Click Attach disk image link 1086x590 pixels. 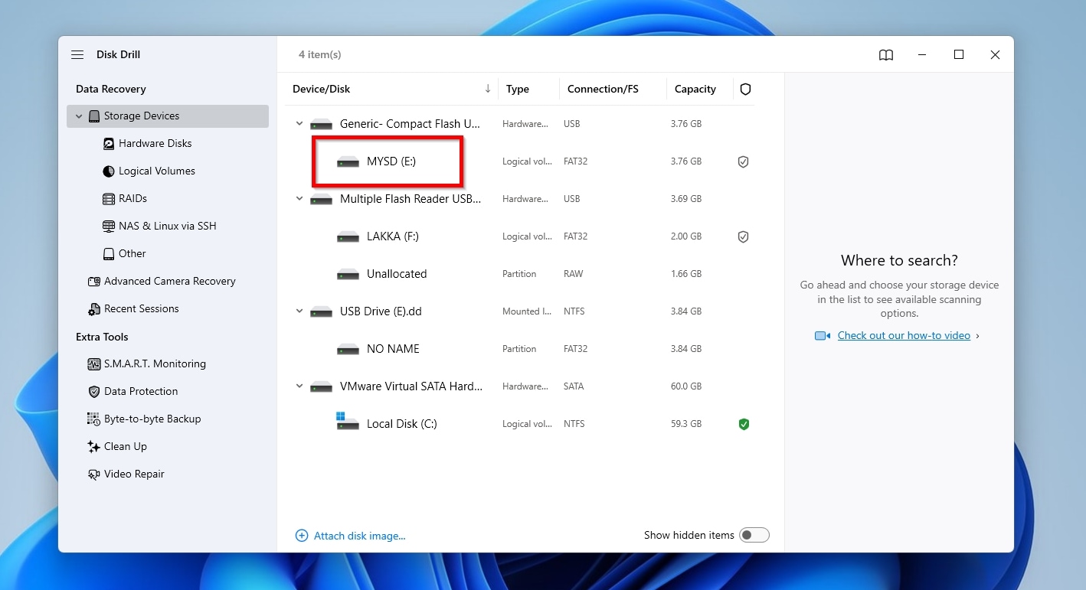(x=360, y=536)
